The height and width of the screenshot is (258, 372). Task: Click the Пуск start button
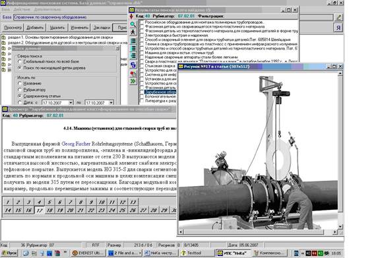[9, 253]
